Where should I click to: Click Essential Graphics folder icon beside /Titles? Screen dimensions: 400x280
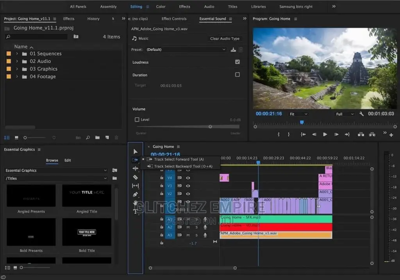(115, 178)
